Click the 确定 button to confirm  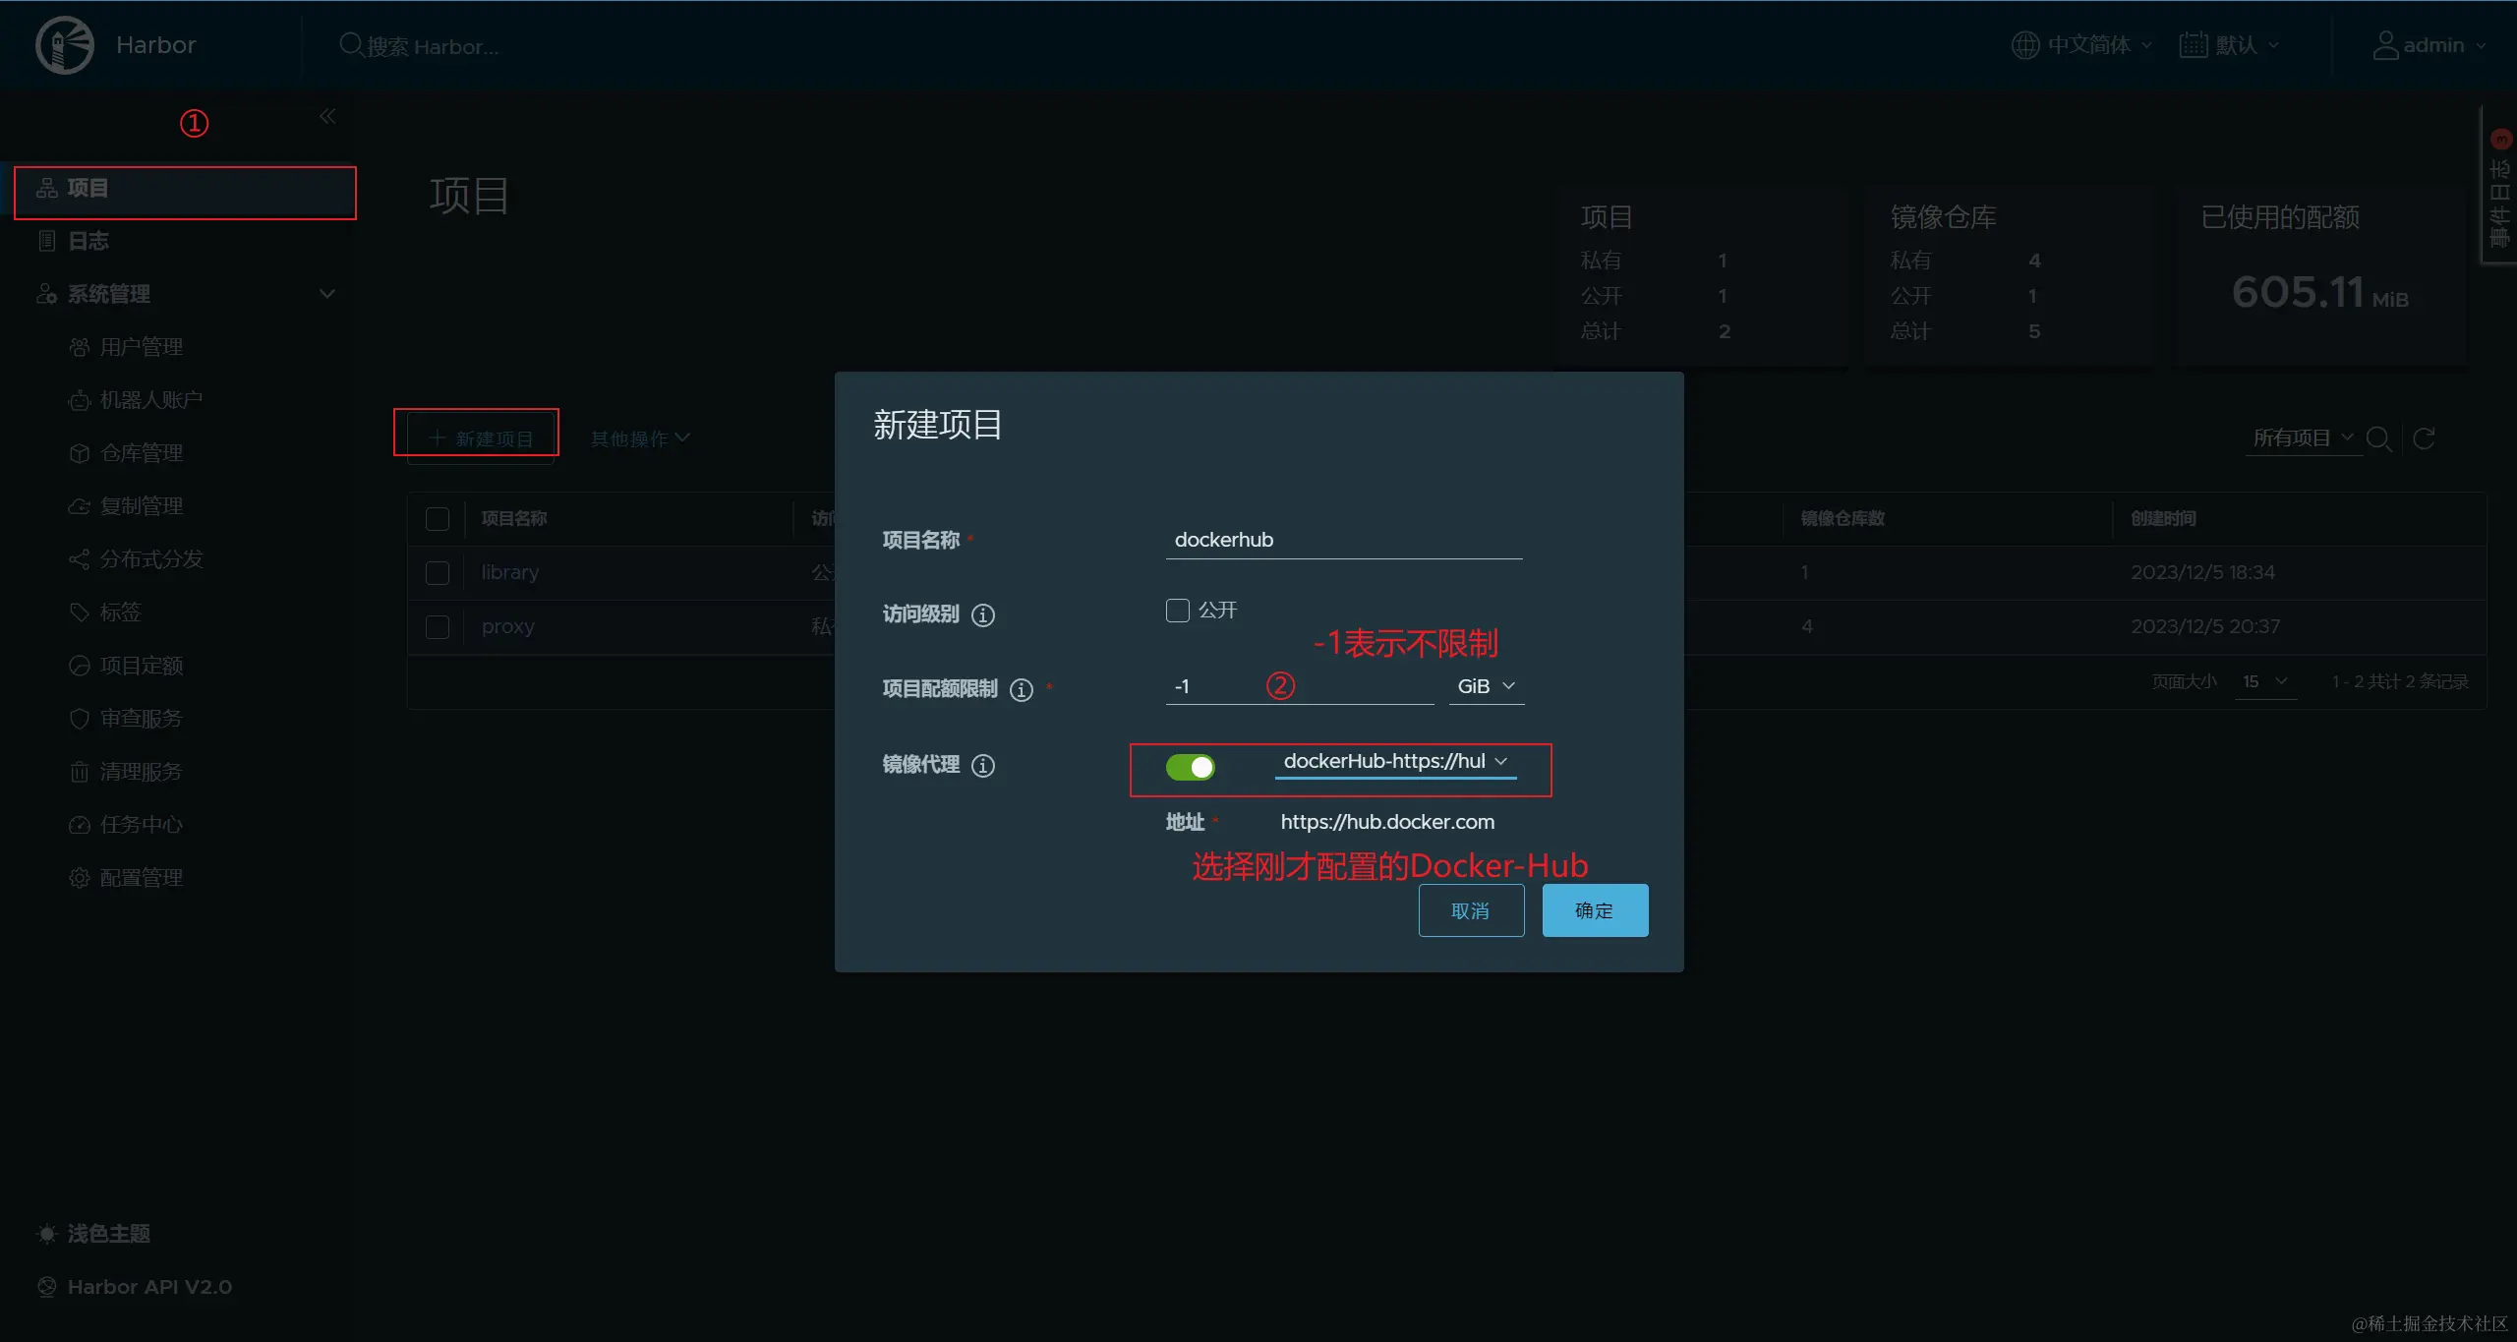1594,910
